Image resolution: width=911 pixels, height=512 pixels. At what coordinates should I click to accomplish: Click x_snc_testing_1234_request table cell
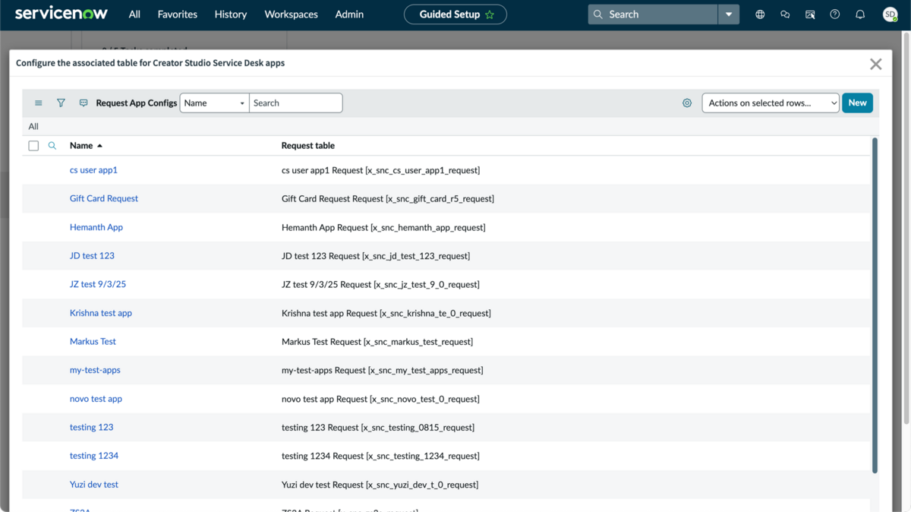[x=380, y=456]
